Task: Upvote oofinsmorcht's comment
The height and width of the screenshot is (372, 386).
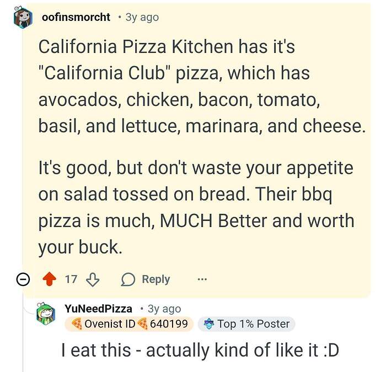Action: (49, 279)
